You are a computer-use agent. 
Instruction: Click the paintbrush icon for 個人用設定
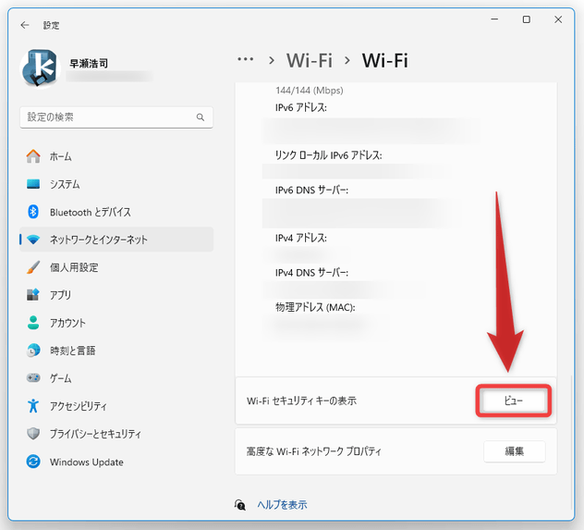(x=33, y=267)
